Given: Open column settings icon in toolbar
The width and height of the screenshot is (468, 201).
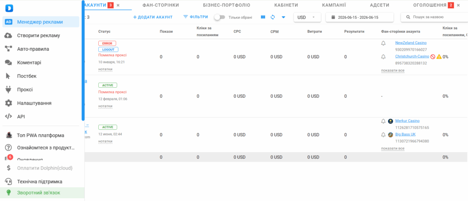Looking at the screenshot, I should [x=263, y=17].
